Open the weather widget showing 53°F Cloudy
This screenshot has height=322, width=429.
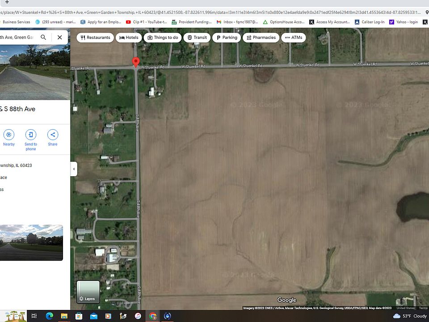[x=410, y=316]
